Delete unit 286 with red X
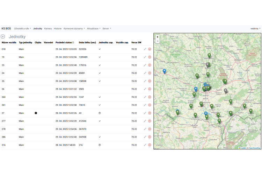The image size is (262, 175). point(150,137)
